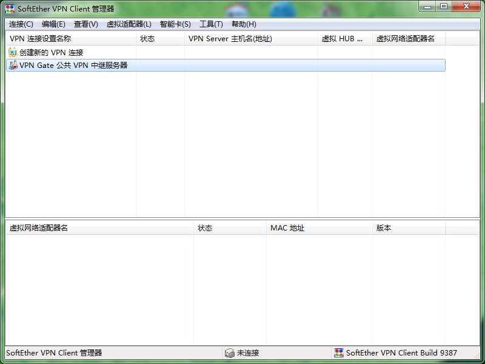
Task: Open the 查看(V) menu
Action: click(x=85, y=24)
